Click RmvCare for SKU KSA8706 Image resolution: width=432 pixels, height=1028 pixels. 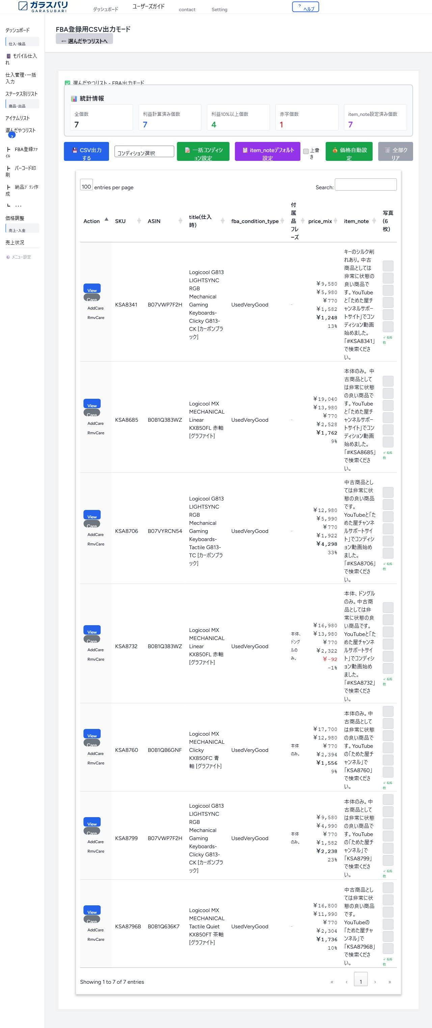(96, 544)
